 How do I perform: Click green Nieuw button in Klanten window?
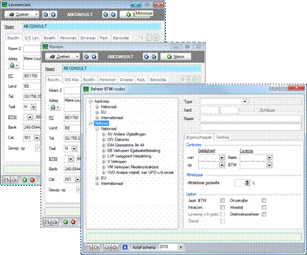tap(175, 56)
